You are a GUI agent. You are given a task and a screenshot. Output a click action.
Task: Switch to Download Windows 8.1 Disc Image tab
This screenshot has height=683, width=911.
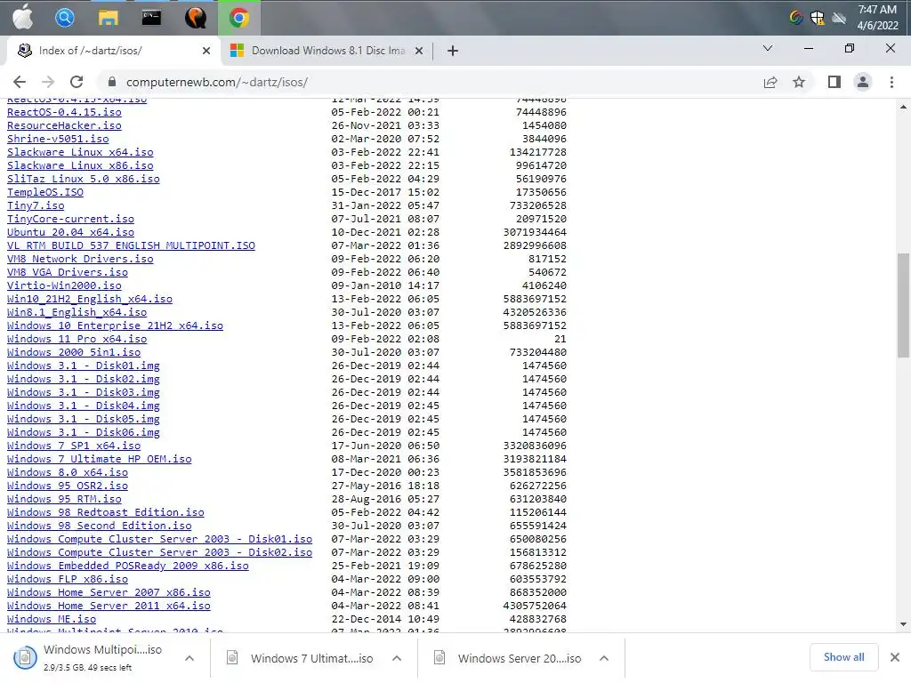327,51
